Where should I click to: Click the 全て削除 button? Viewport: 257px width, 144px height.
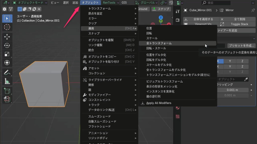(239, 19)
